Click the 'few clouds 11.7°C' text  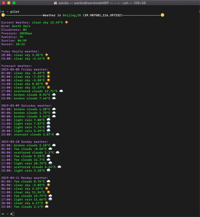(29, 160)
